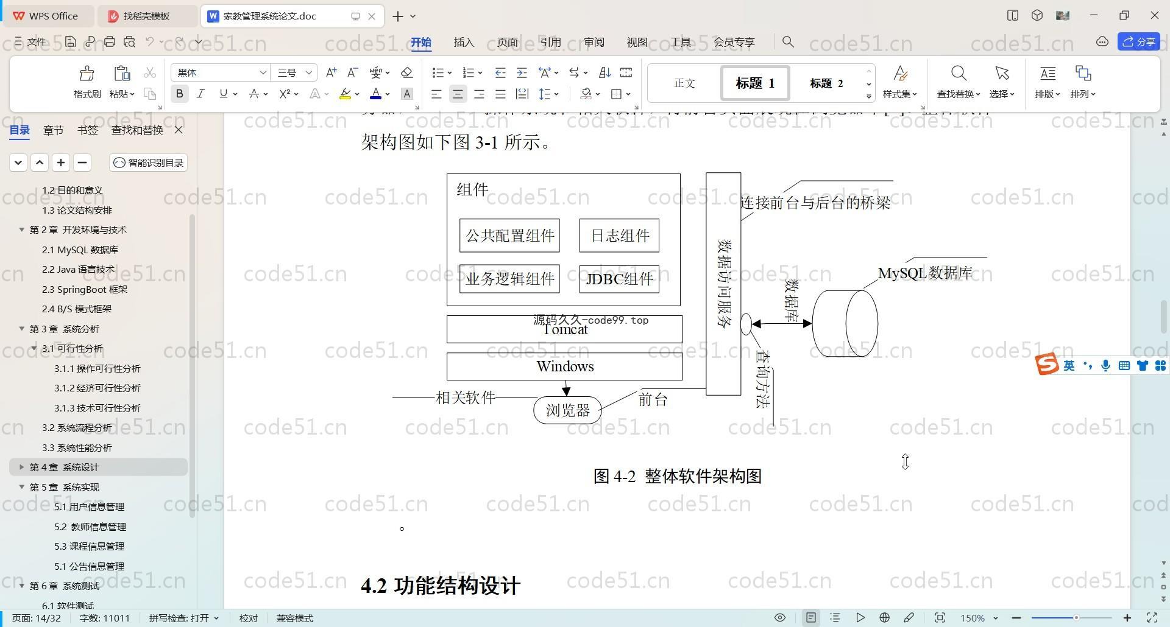Image resolution: width=1170 pixels, height=627 pixels.
Task: Collapse 3.1 可行性分析 in outline
Action: point(34,348)
